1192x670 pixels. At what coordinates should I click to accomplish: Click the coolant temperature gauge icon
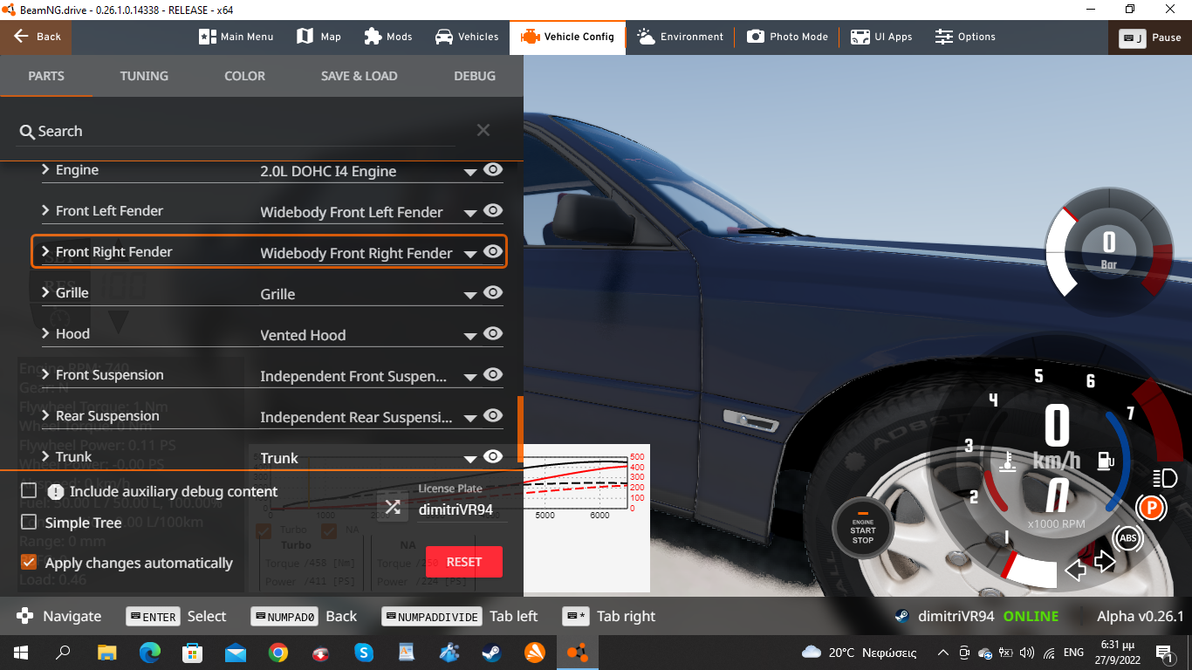(x=1008, y=461)
